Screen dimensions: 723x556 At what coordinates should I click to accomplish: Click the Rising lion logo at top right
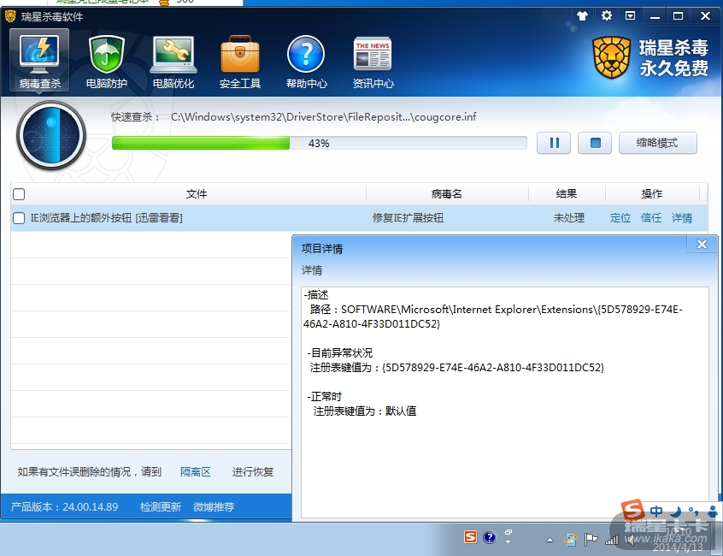(611, 57)
